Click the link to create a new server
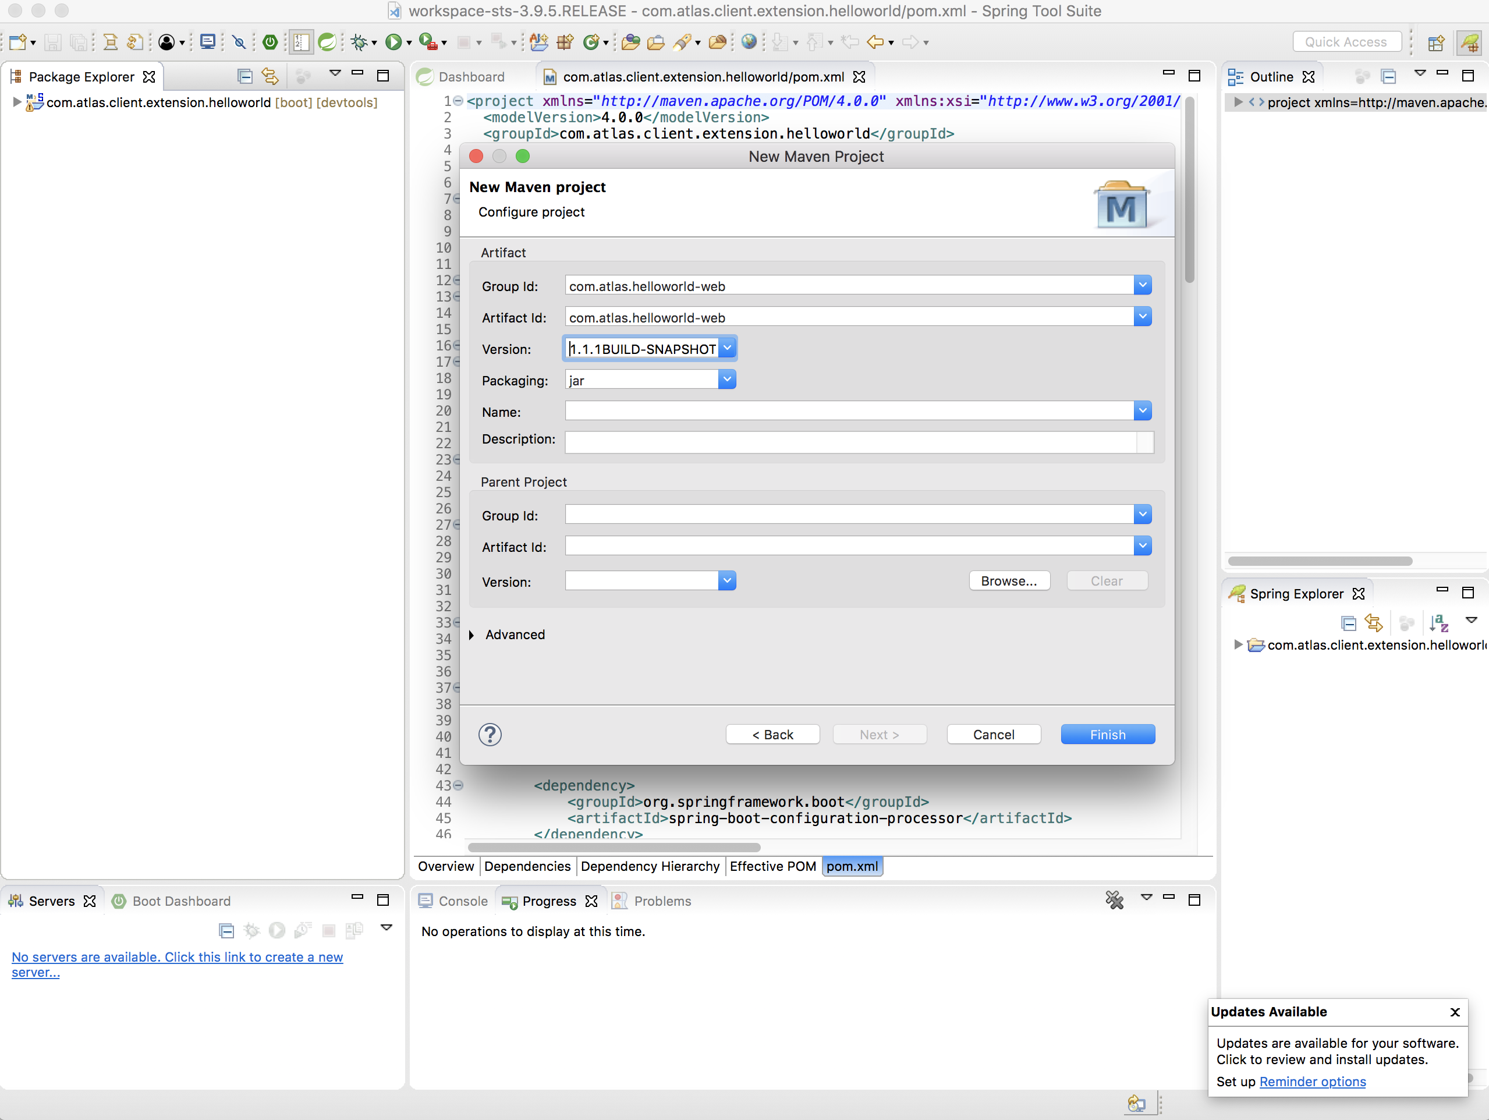 [177, 964]
